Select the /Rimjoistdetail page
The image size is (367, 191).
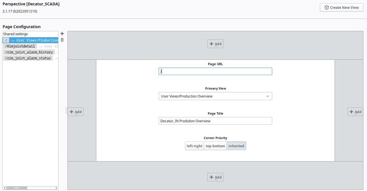pyautogui.click(x=20, y=46)
